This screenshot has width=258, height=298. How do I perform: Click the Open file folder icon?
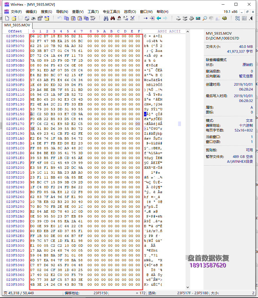tap(13, 18)
